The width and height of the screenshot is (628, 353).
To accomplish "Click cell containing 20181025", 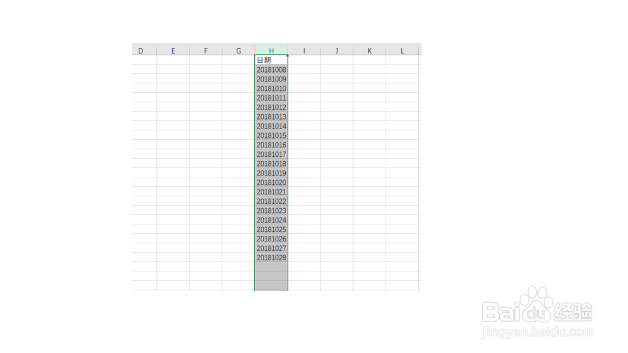I will (x=271, y=229).
